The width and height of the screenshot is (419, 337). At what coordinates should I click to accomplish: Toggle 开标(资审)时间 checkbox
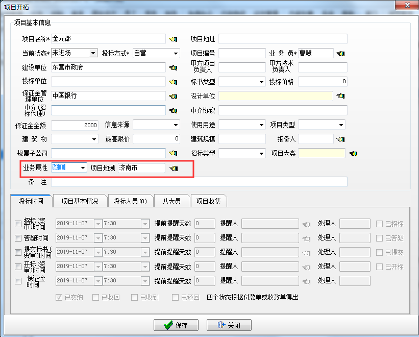(x=18, y=267)
